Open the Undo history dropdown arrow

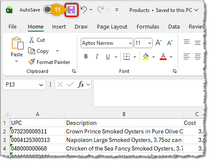[x=91, y=10]
